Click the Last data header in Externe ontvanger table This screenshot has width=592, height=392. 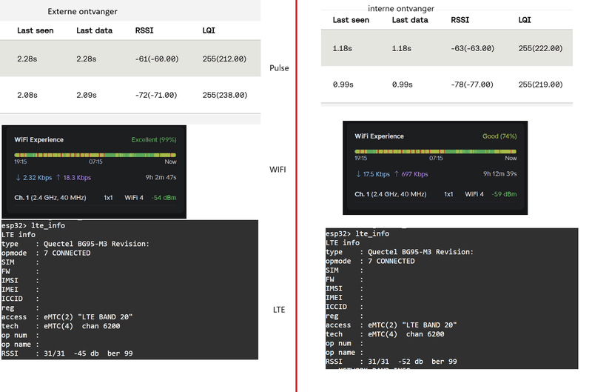pos(94,30)
